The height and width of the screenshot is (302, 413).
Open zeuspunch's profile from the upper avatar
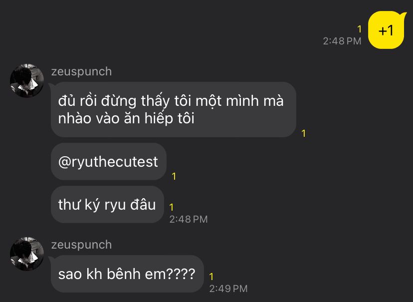27,80
